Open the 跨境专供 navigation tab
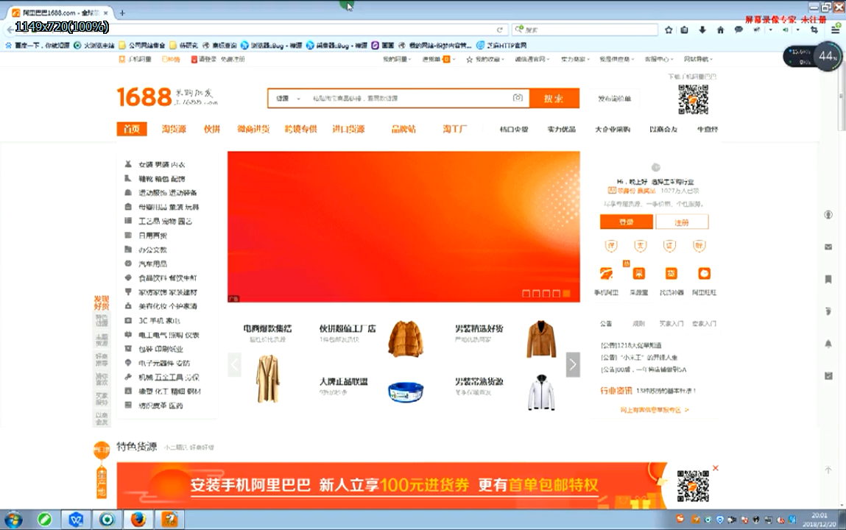Image resolution: width=846 pixels, height=530 pixels. 300,129
